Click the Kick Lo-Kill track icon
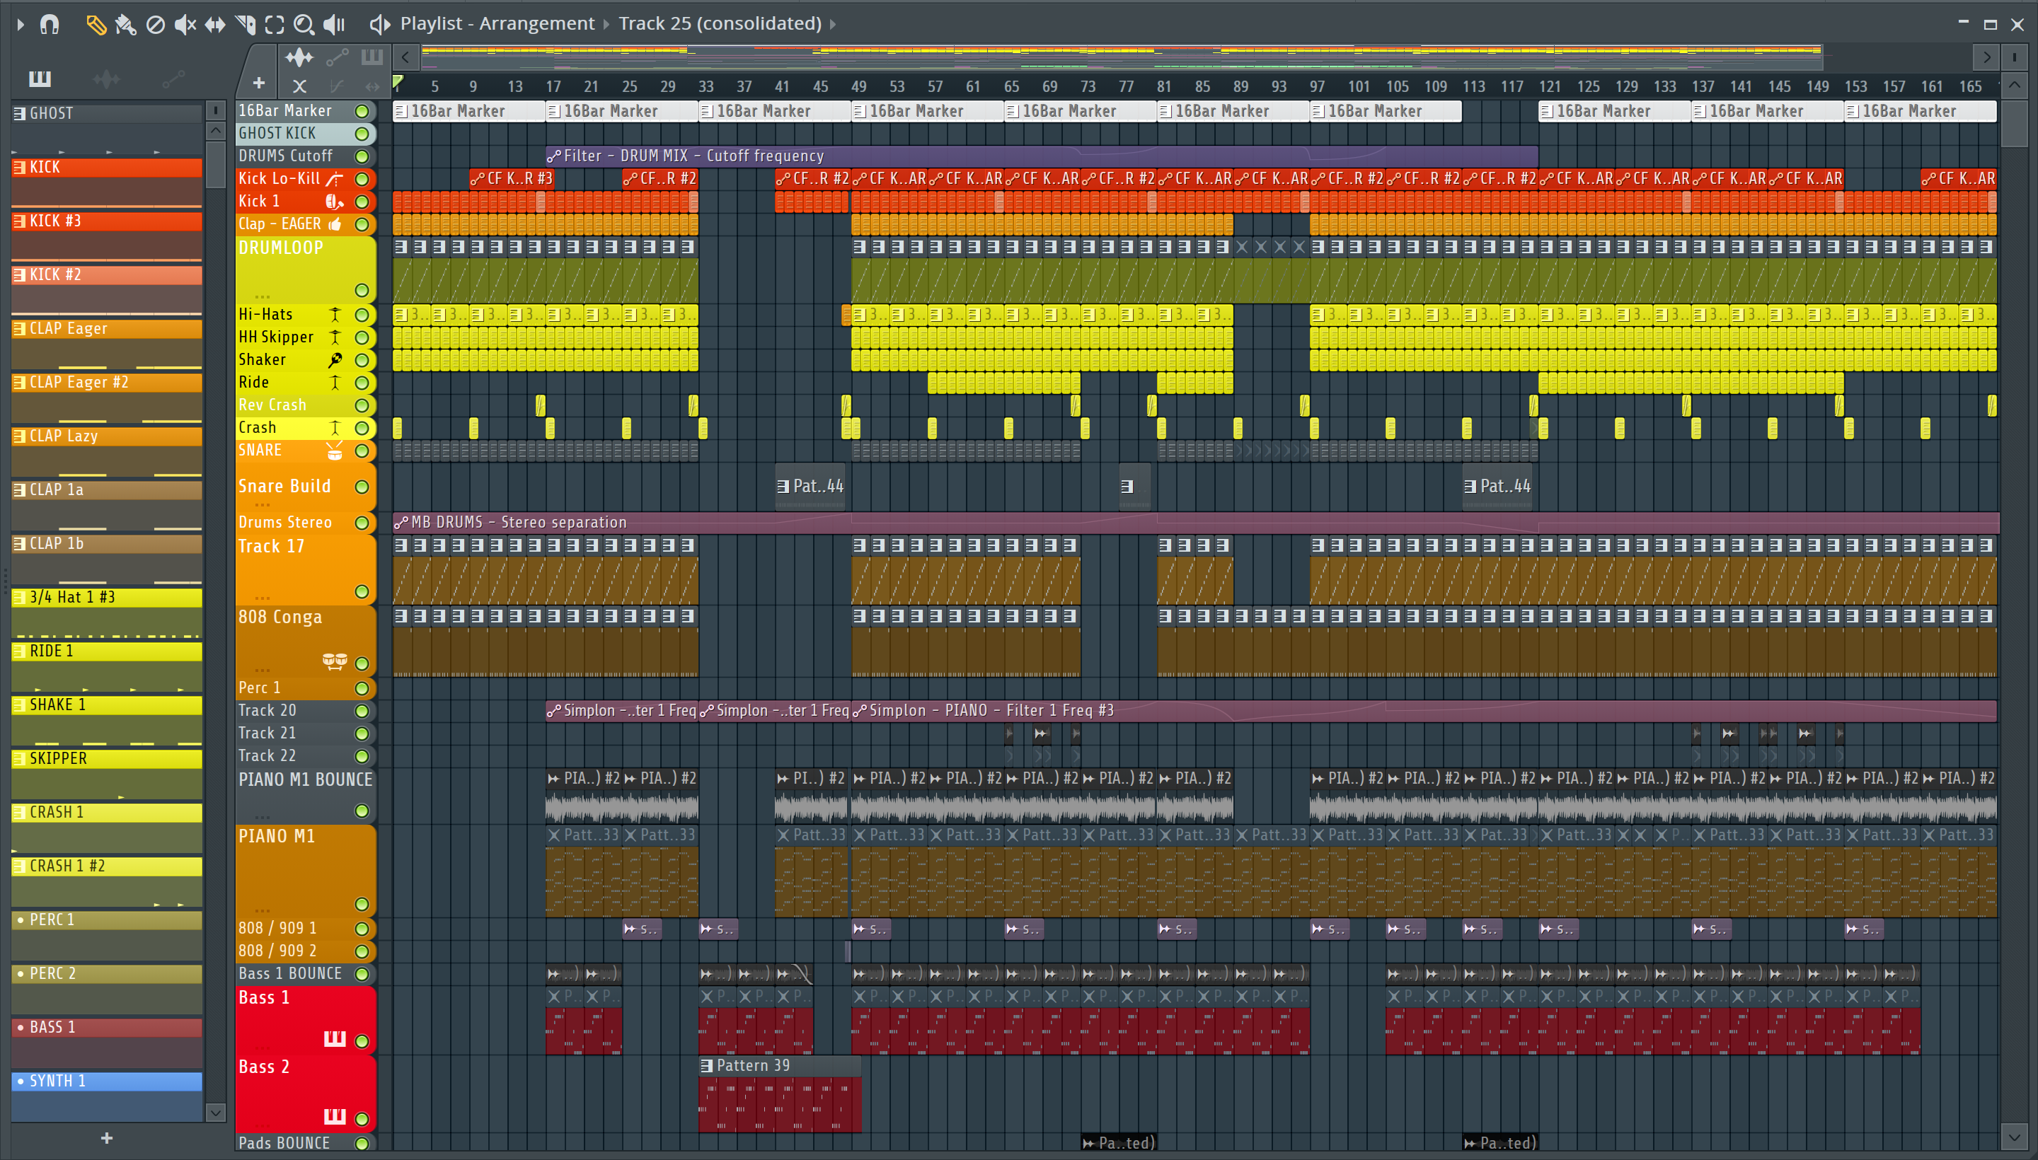This screenshot has height=1160, width=2038. (x=335, y=179)
